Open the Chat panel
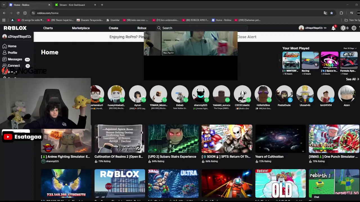 (336, 197)
